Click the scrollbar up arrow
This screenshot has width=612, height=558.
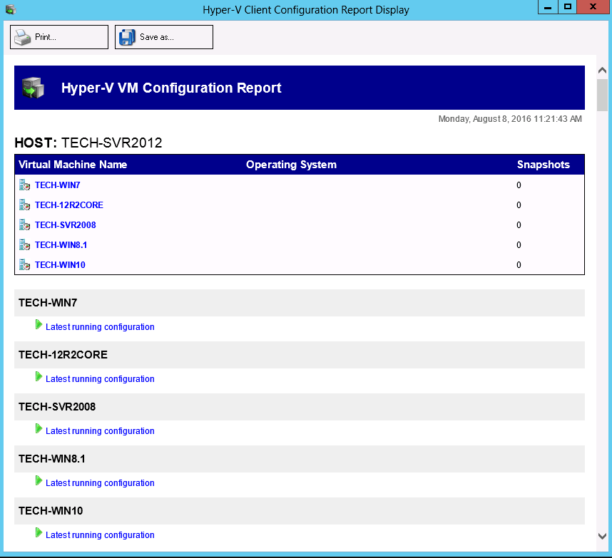[x=602, y=70]
